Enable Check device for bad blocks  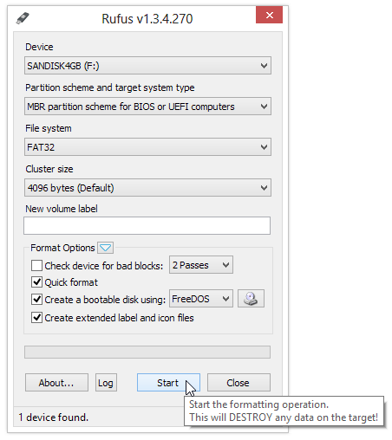(36, 265)
